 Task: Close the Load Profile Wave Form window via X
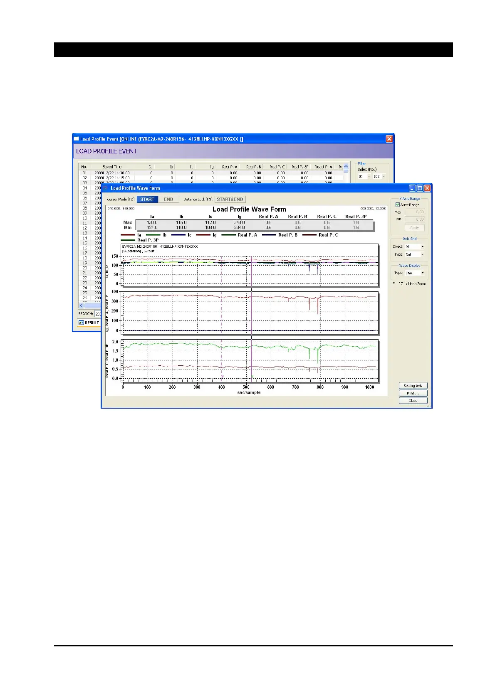(427, 188)
